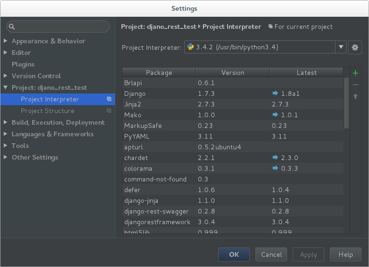Click the Help button
The image size is (369, 267).
click(x=345, y=254)
